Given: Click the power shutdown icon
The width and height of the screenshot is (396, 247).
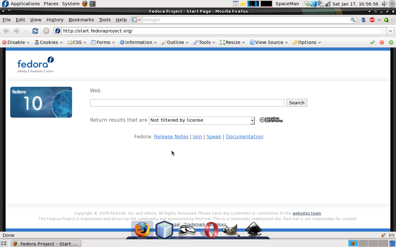Looking at the screenshot, I should click(392, 4).
